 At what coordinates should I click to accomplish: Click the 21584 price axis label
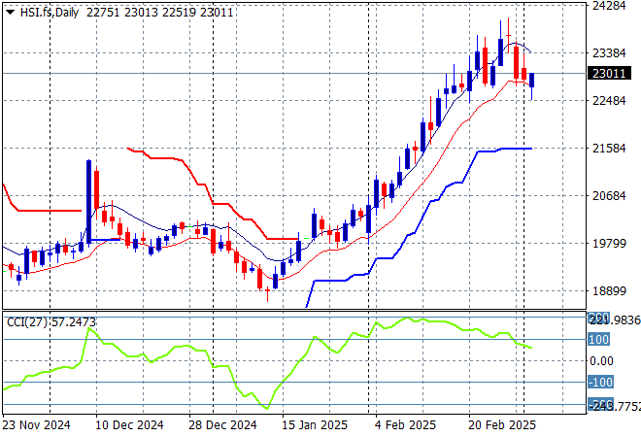click(x=608, y=149)
